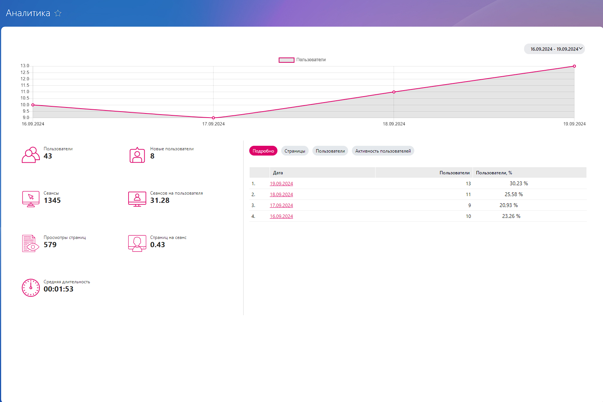Open the Активность пользователей tab
The image size is (603, 402).
pyautogui.click(x=383, y=151)
